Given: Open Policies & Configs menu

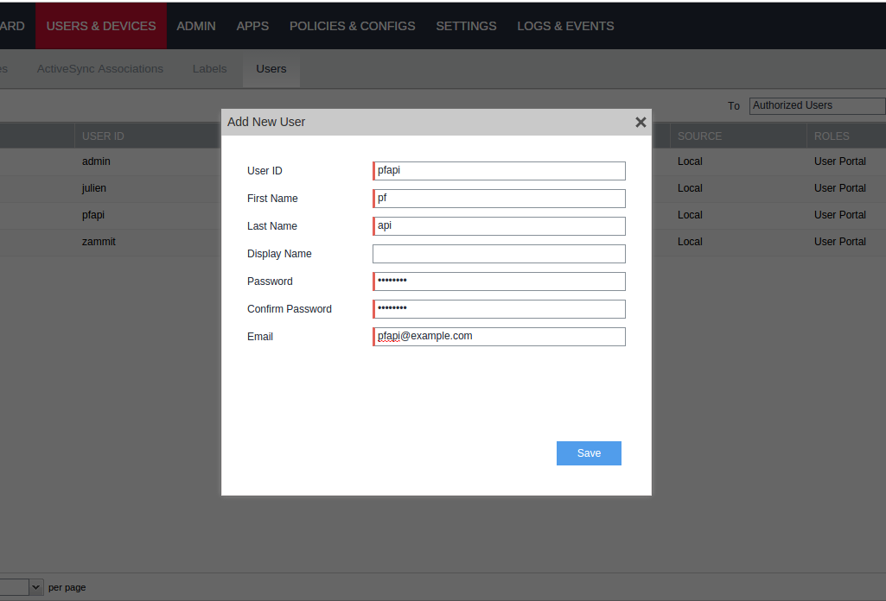Looking at the screenshot, I should 352,26.
